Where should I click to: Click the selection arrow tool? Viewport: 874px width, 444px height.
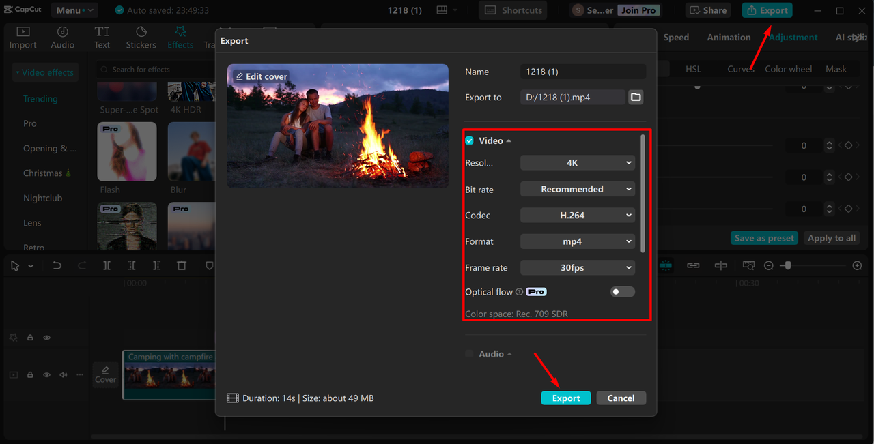[15, 266]
